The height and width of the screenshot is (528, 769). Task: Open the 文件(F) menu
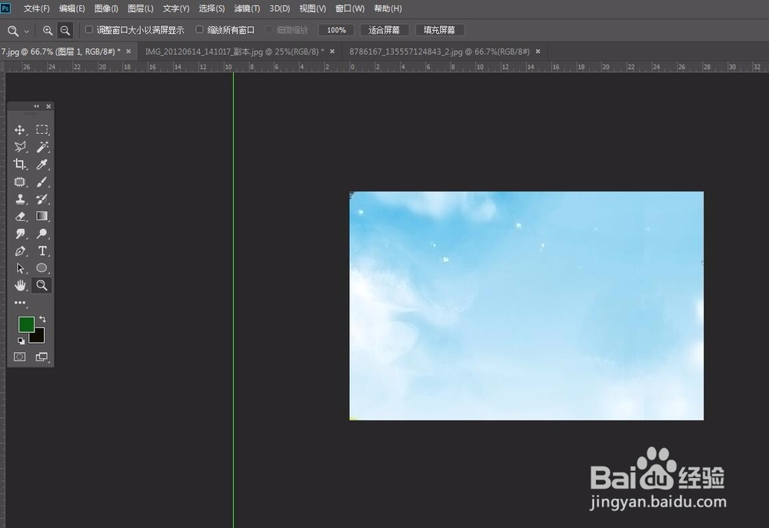tap(36, 8)
